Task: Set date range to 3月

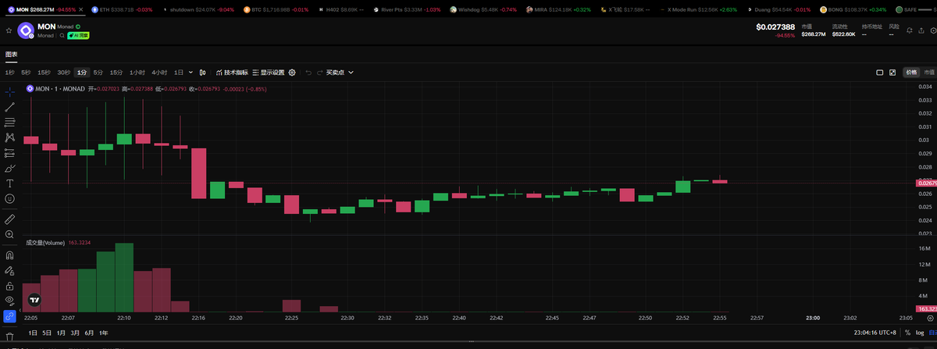Action: 75,333
